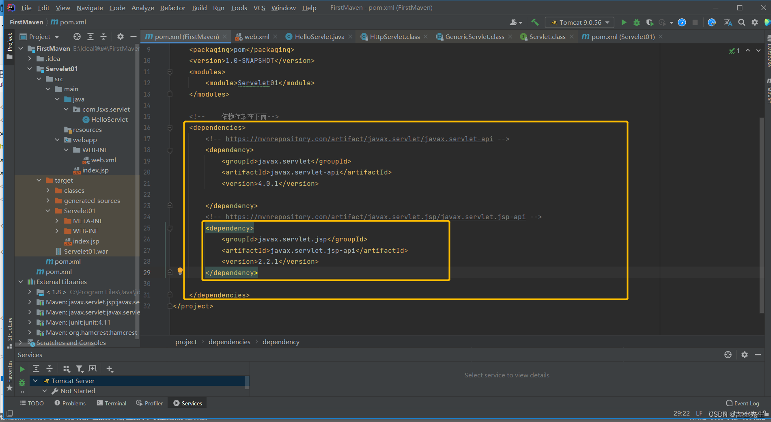Image resolution: width=771 pixels, height=422 pixels.
Task: Jump to next highlighted problem arrow down
Action: click(758, 50)
